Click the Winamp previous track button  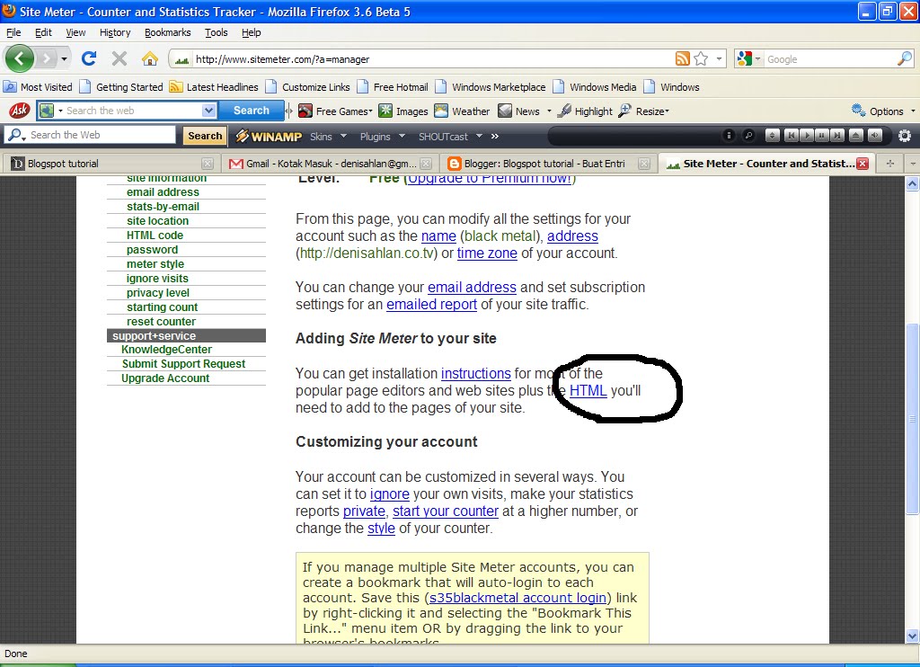point(791,136)
